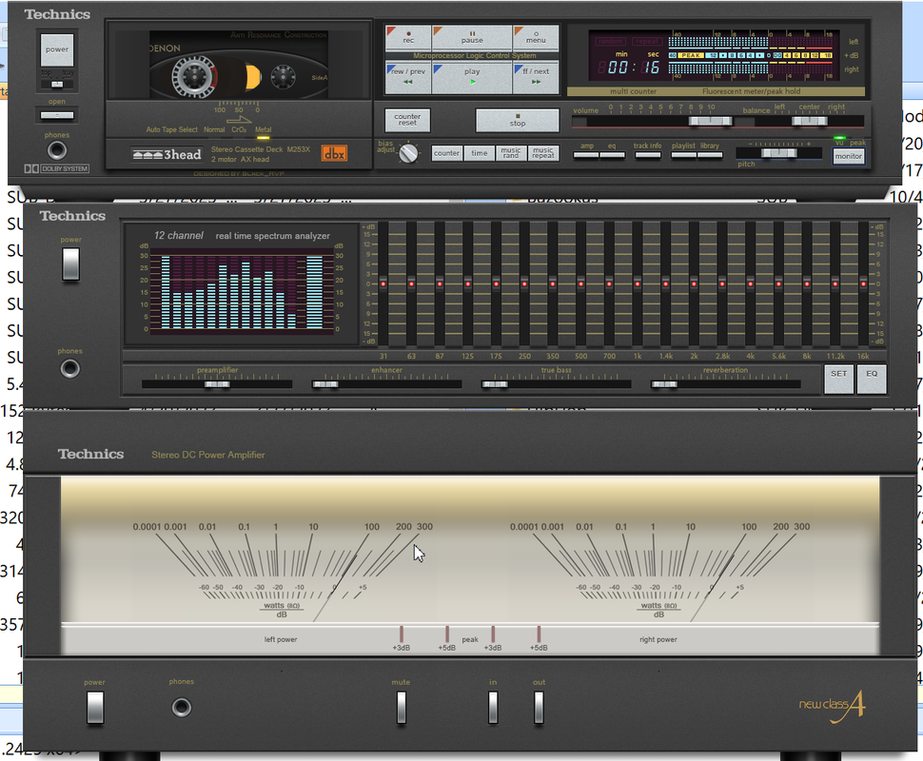
Task: Stop playback with the stop button
Action: (x=517, y=121)
